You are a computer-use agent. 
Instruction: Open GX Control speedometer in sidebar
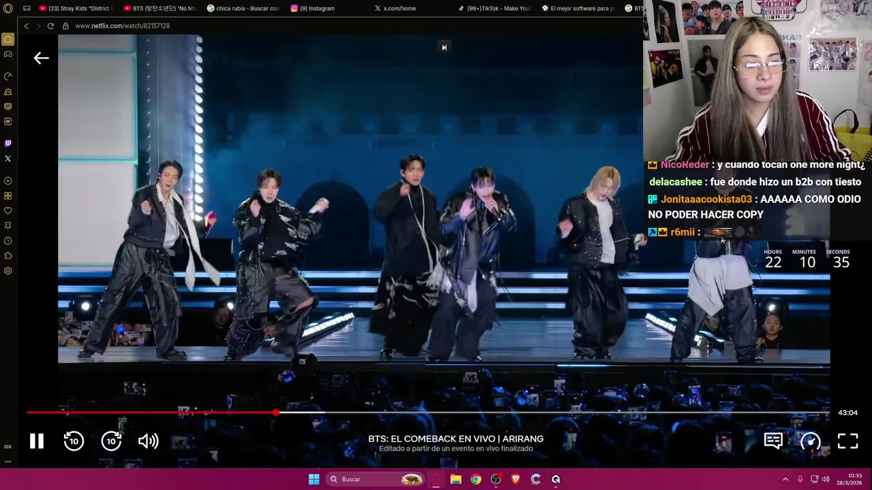click(8, 76)
